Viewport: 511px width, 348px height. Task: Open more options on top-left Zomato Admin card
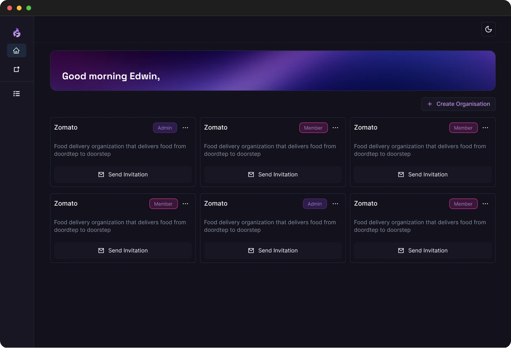click(185, 128)
